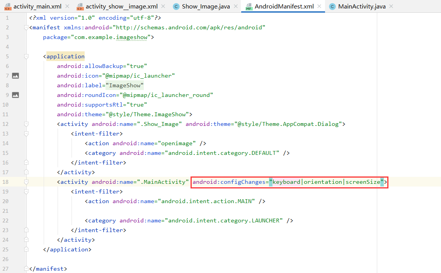This screenshot has height=273, width=441.
Task: Click the fold end marker on line 24
Action: click(26, 240)
